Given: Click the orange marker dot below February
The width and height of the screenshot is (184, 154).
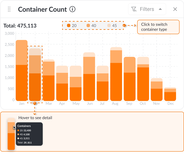Looking at the screenshot, I should 34,103.
